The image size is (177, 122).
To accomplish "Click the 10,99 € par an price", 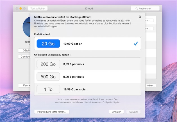I will click(73, 44).
